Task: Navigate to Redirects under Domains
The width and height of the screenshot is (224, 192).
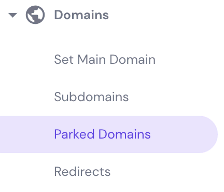Action: click(x=82, y=172)
